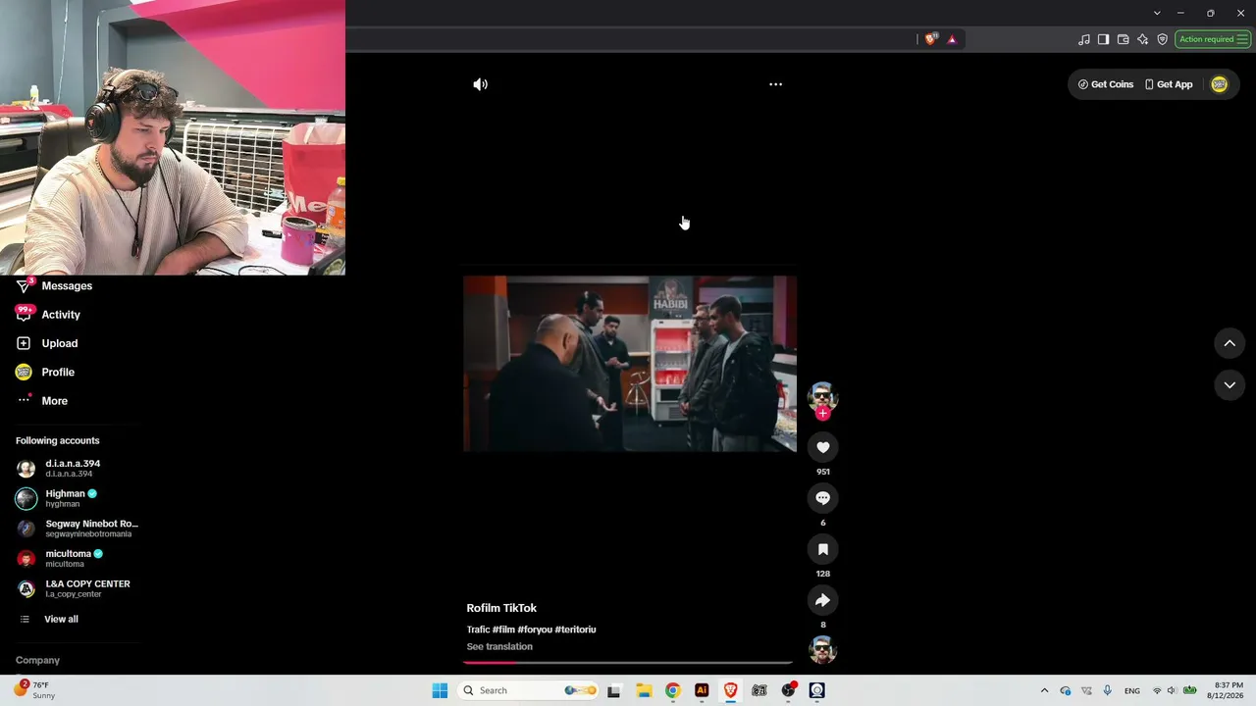Image resolution: width=1256 pixels, height=706 pixels.
Task: Click the Action required browser menu button
Action: 1213,39
